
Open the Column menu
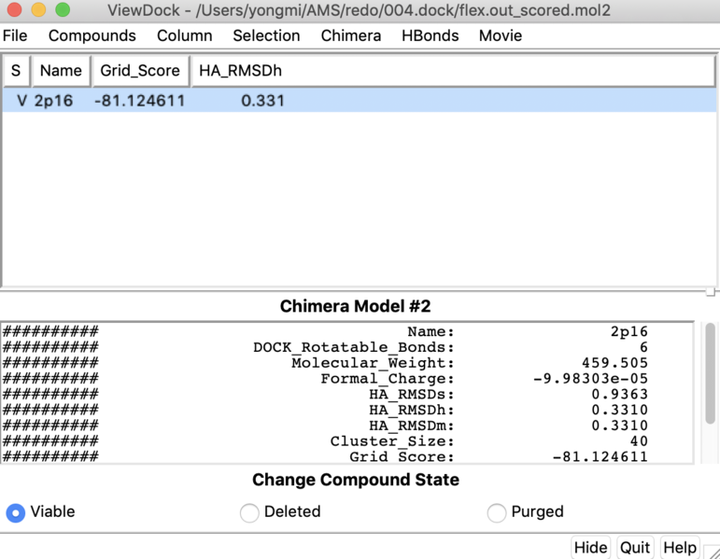point(184,35)
